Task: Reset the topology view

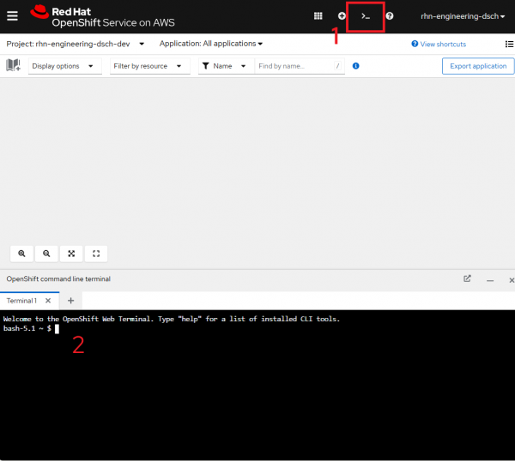Action: click(x=96, y=254)
